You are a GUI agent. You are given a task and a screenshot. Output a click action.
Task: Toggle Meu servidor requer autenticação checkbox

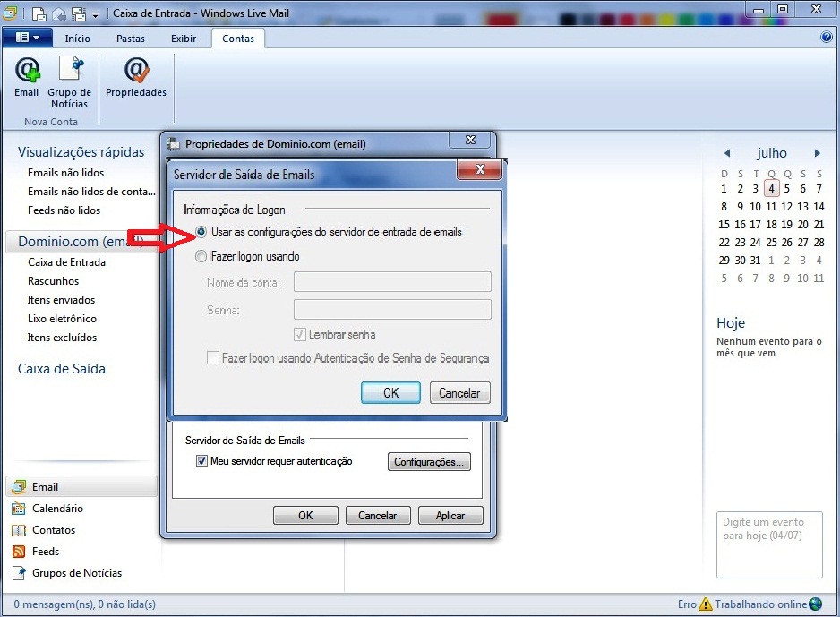tap(201, 461)
